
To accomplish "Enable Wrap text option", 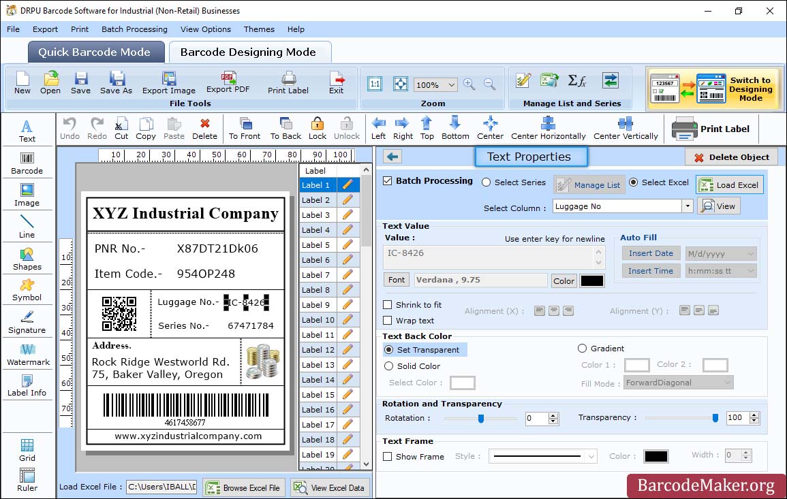I will pyautogui.click(x=388, y=320).
